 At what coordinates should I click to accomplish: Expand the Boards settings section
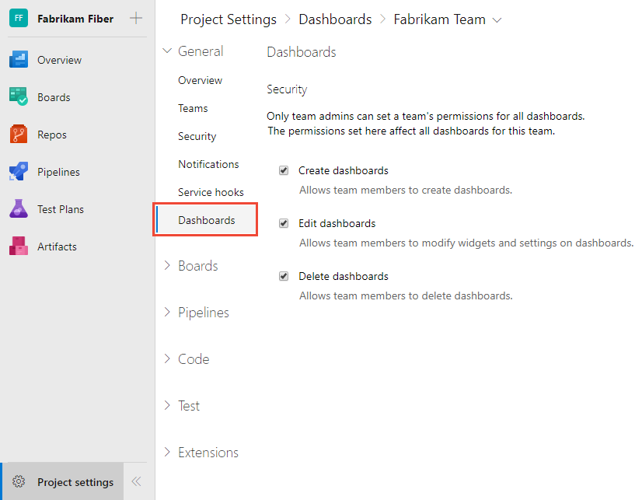(167, 265)
